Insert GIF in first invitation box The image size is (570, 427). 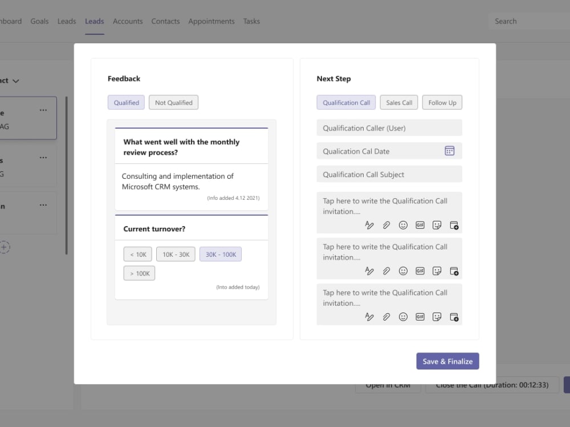click(420, 225)
